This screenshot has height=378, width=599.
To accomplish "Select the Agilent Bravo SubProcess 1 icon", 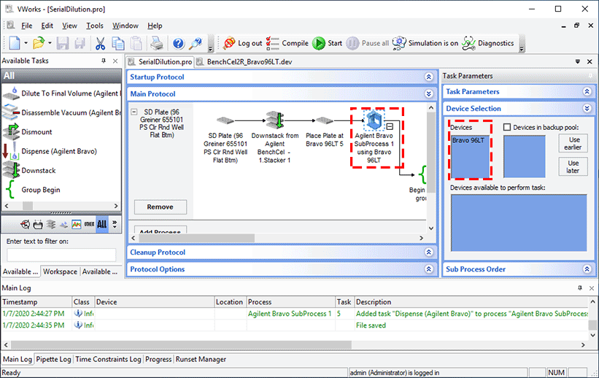I will coord(374,120).
